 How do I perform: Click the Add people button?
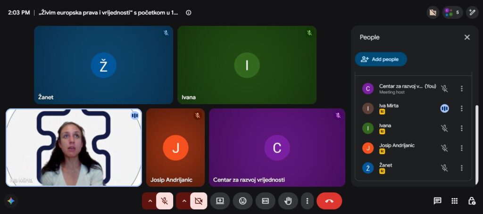click(x=381, y=59)
